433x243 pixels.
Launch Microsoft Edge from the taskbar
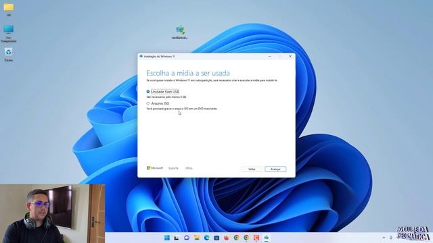pos(206,238)
